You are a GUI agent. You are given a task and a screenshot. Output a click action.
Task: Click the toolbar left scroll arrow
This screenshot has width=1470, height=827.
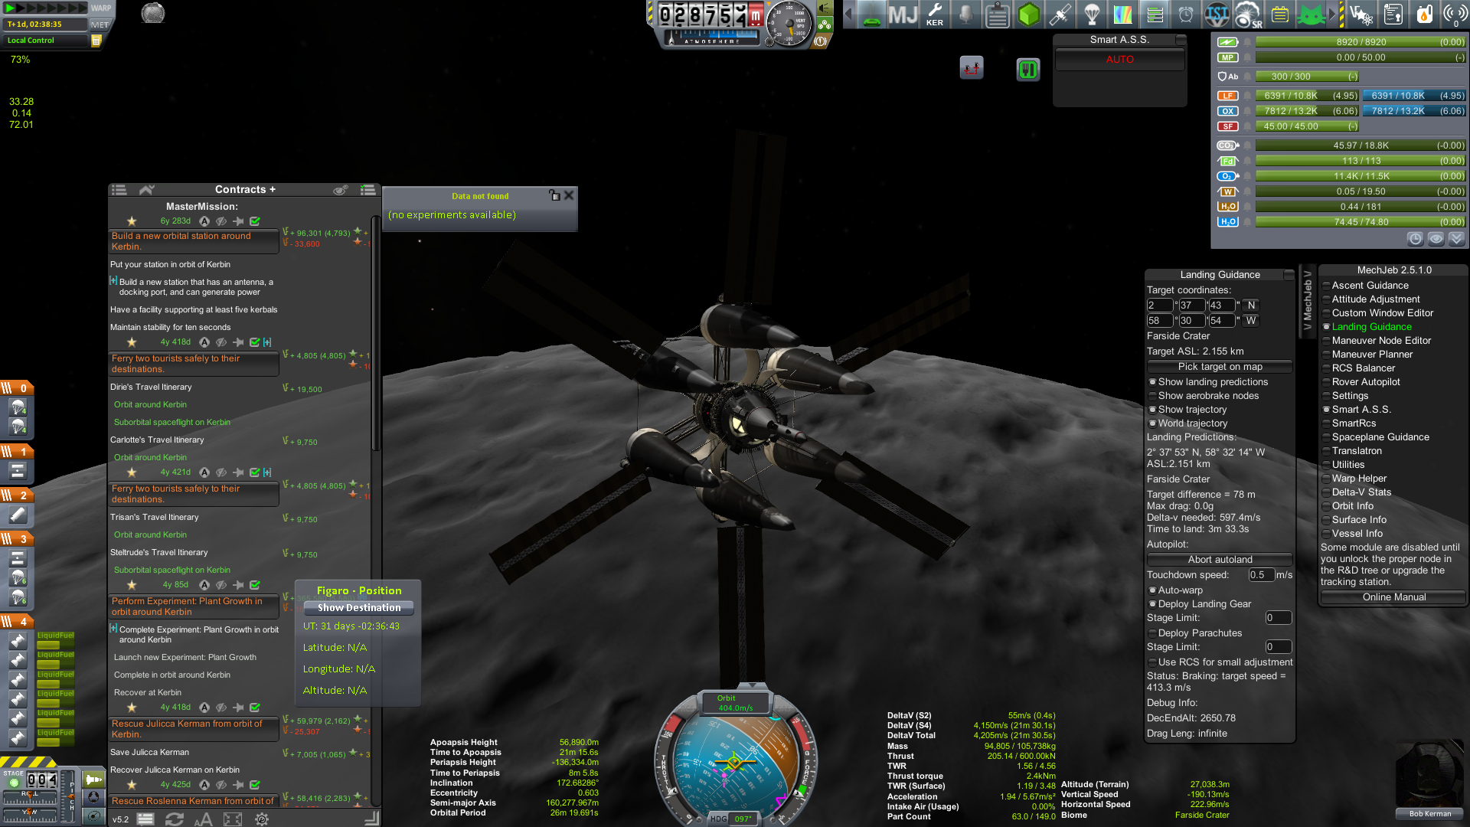[x=848, y=15]
